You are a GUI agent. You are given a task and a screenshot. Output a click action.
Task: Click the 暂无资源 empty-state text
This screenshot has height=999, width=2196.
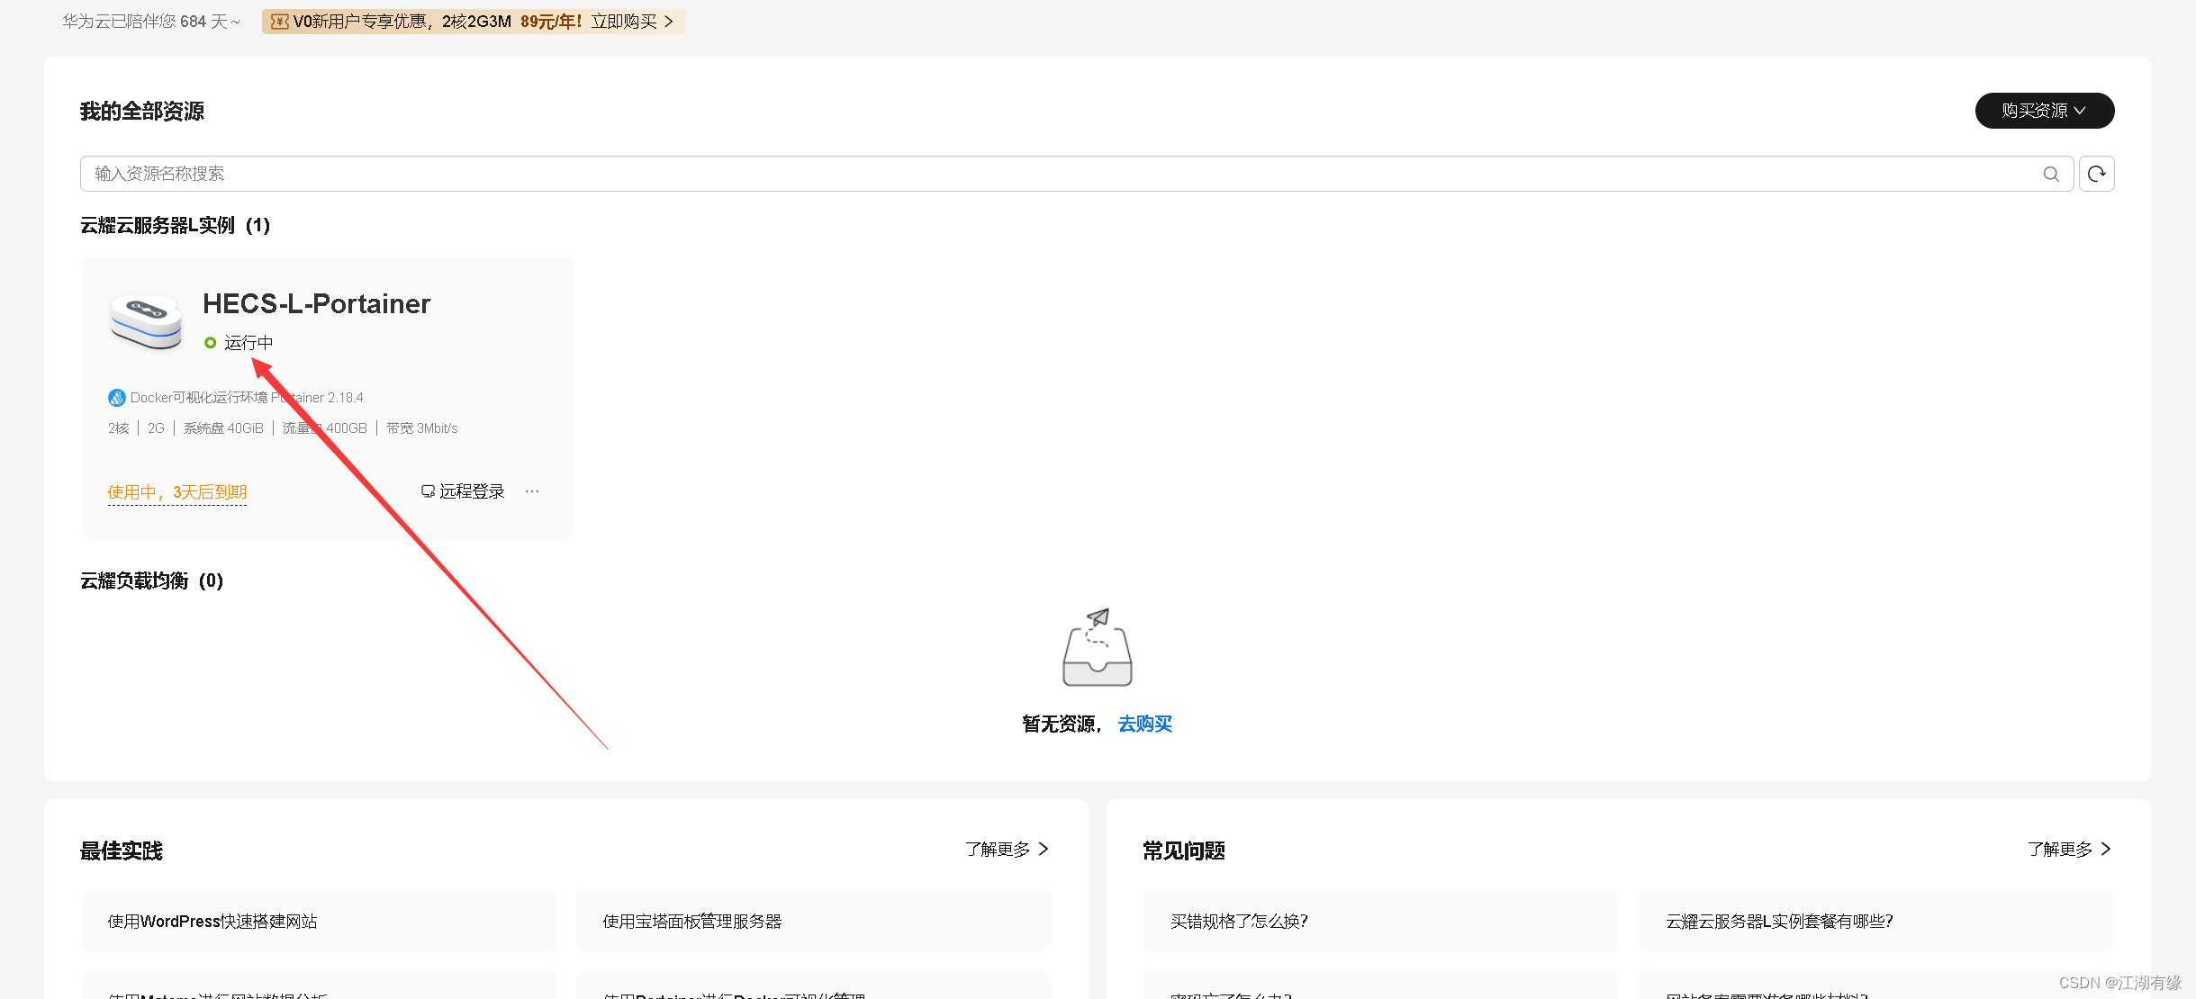(1062, 724)
